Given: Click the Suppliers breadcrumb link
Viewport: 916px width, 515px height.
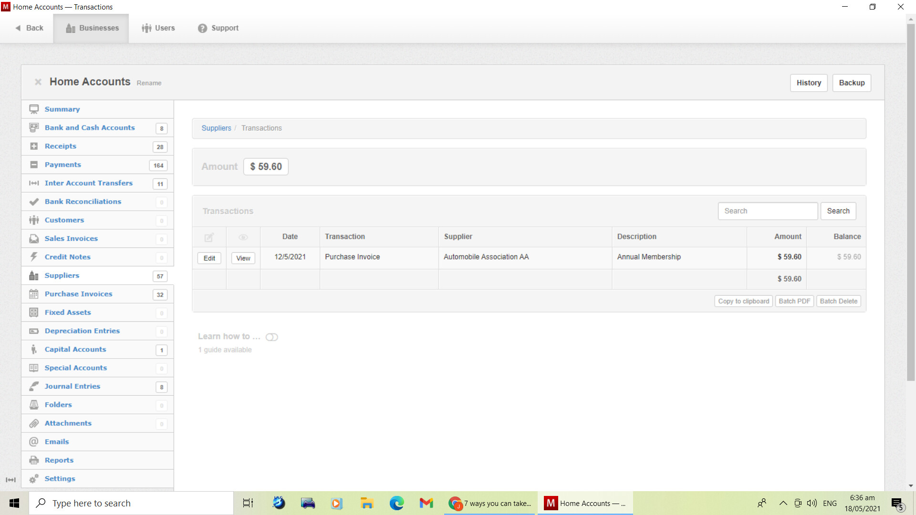Looking at the screenshot, I should point(216,128).
